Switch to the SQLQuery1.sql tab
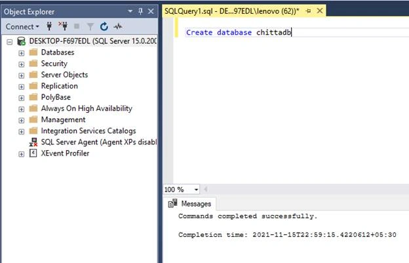Viewport: 409px width, 263px height. click(x=232, y=11)
